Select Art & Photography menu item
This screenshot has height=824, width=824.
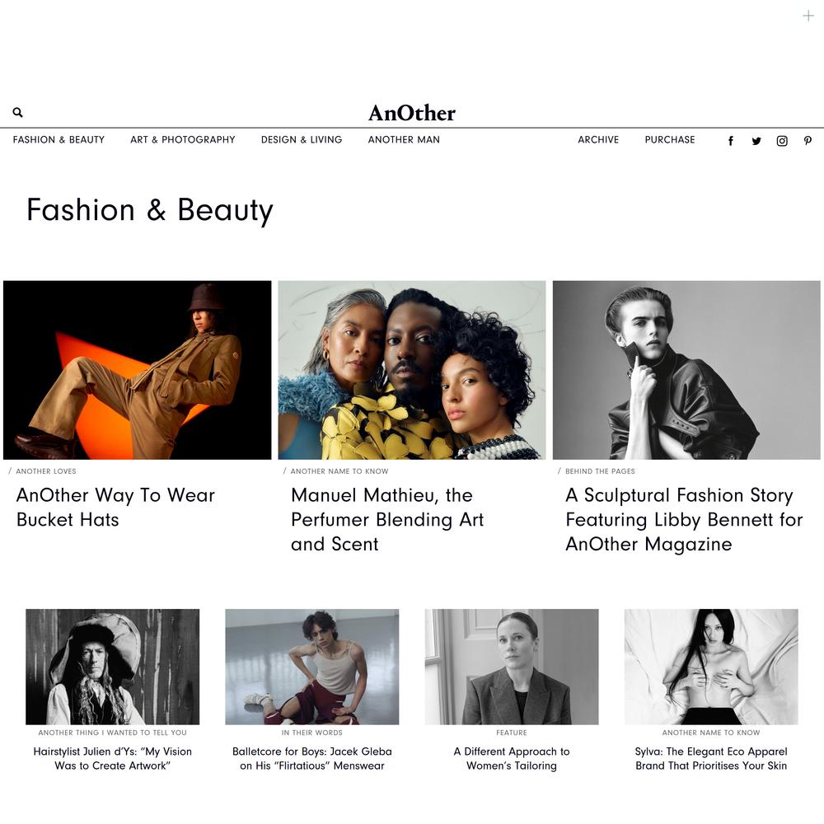183,140
